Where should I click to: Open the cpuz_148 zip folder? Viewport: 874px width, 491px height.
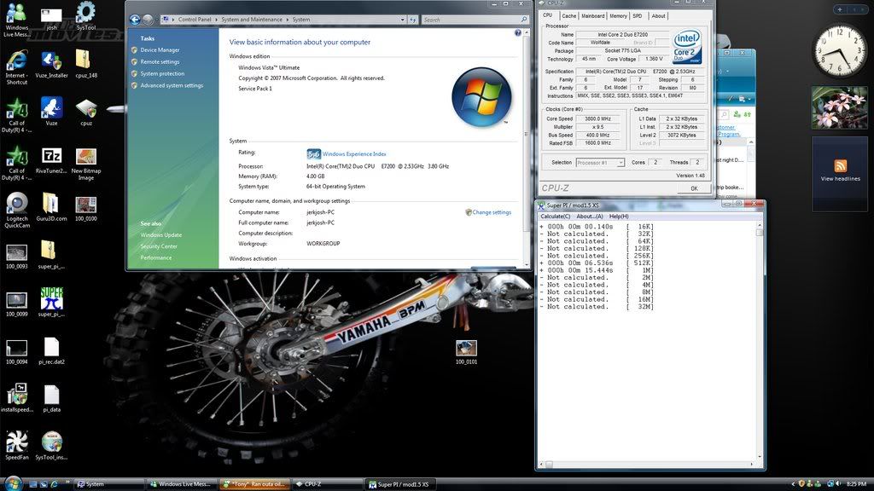(86, 64)
